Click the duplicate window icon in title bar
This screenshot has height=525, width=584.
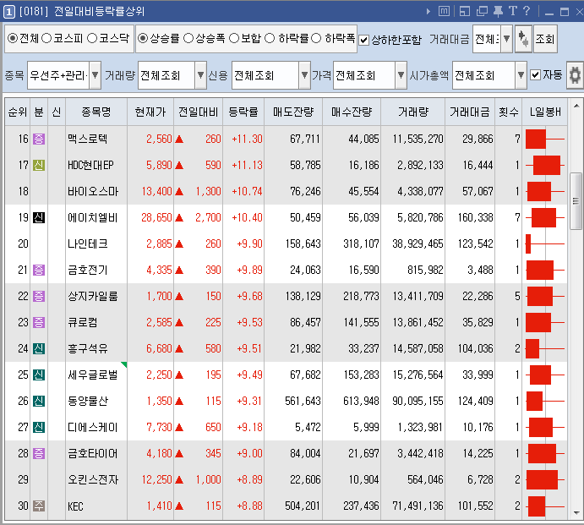(482, 11)
